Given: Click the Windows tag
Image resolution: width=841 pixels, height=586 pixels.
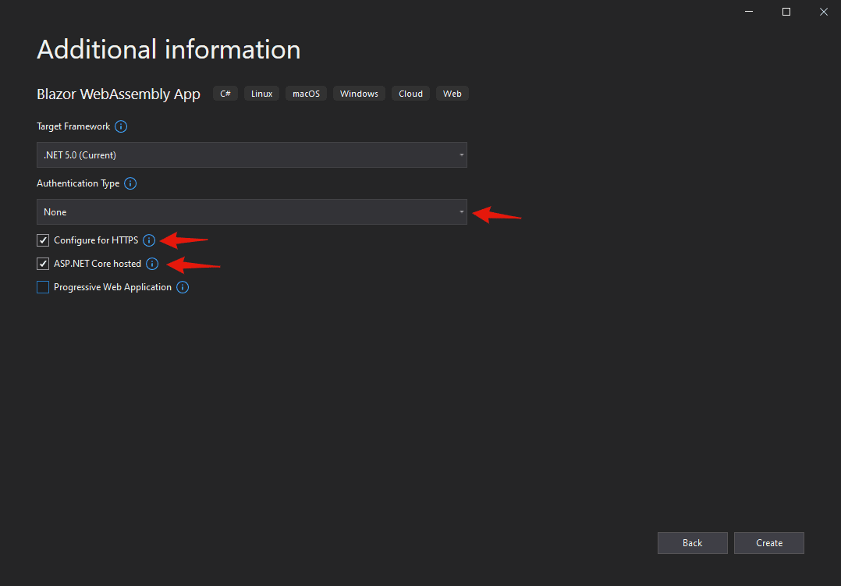Looking at the screenshot, I should point(359,94).
